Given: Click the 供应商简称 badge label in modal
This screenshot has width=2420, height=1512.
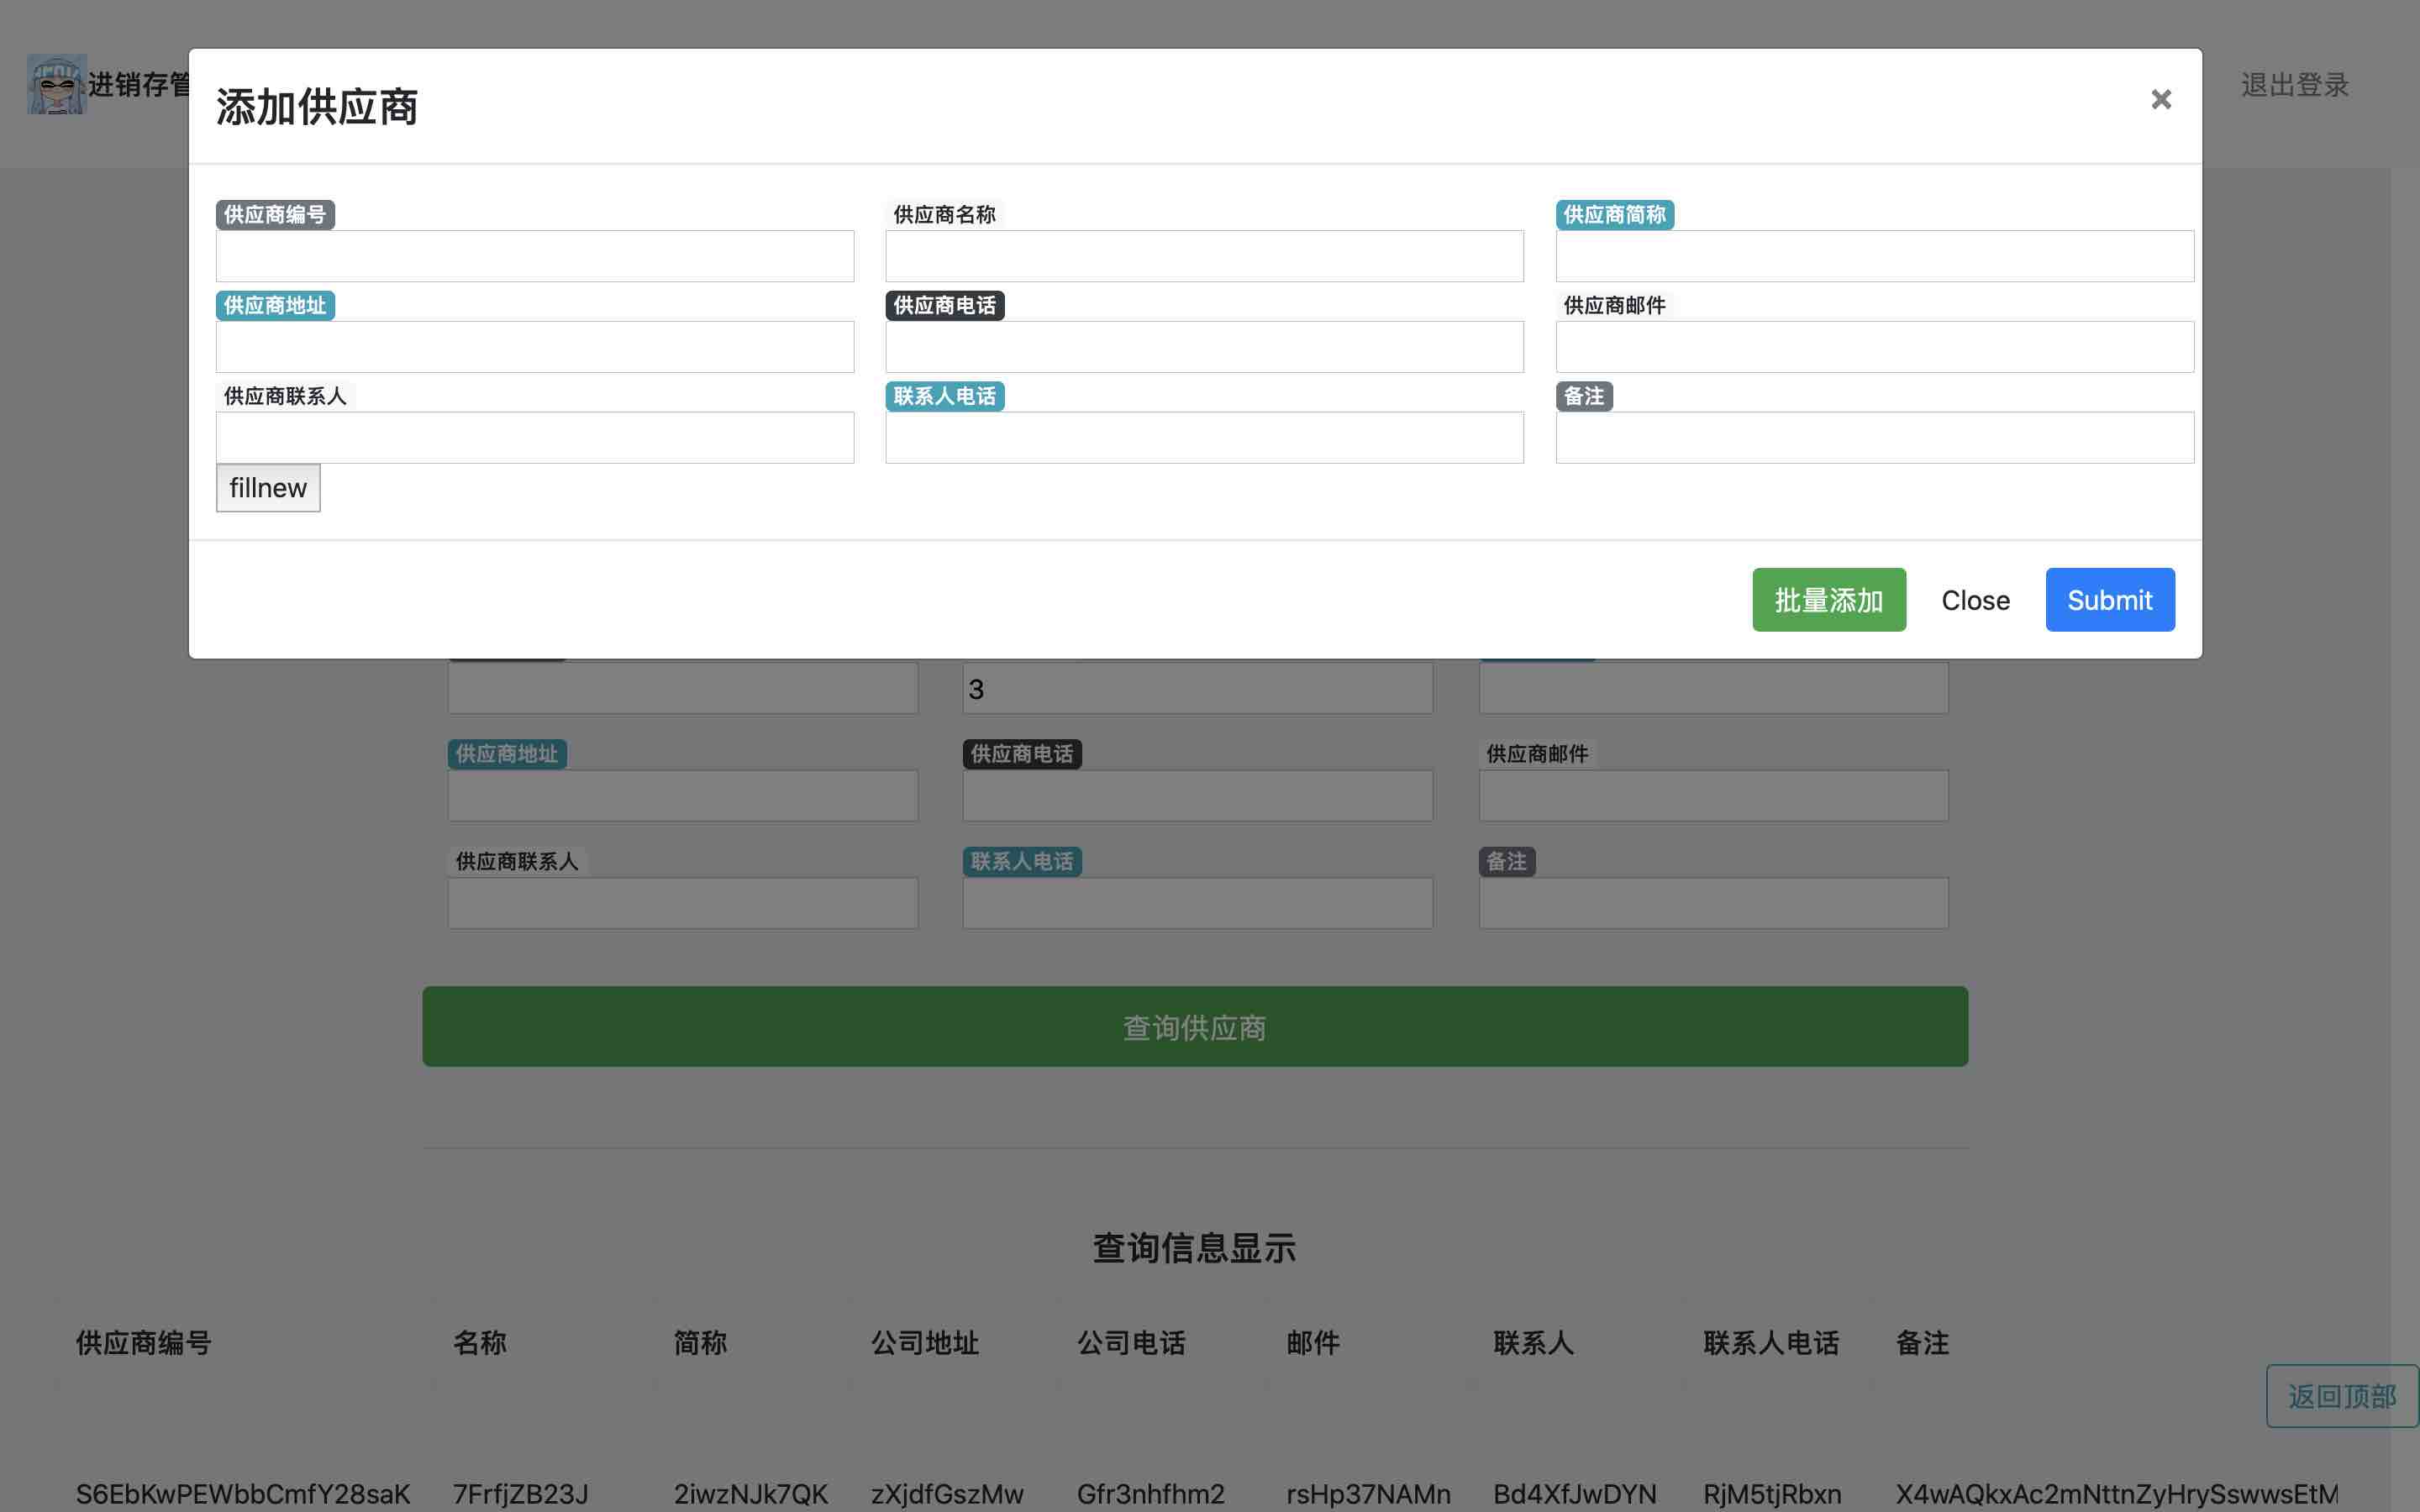Looking at the screenshot, I should [x=1614, y=215].
